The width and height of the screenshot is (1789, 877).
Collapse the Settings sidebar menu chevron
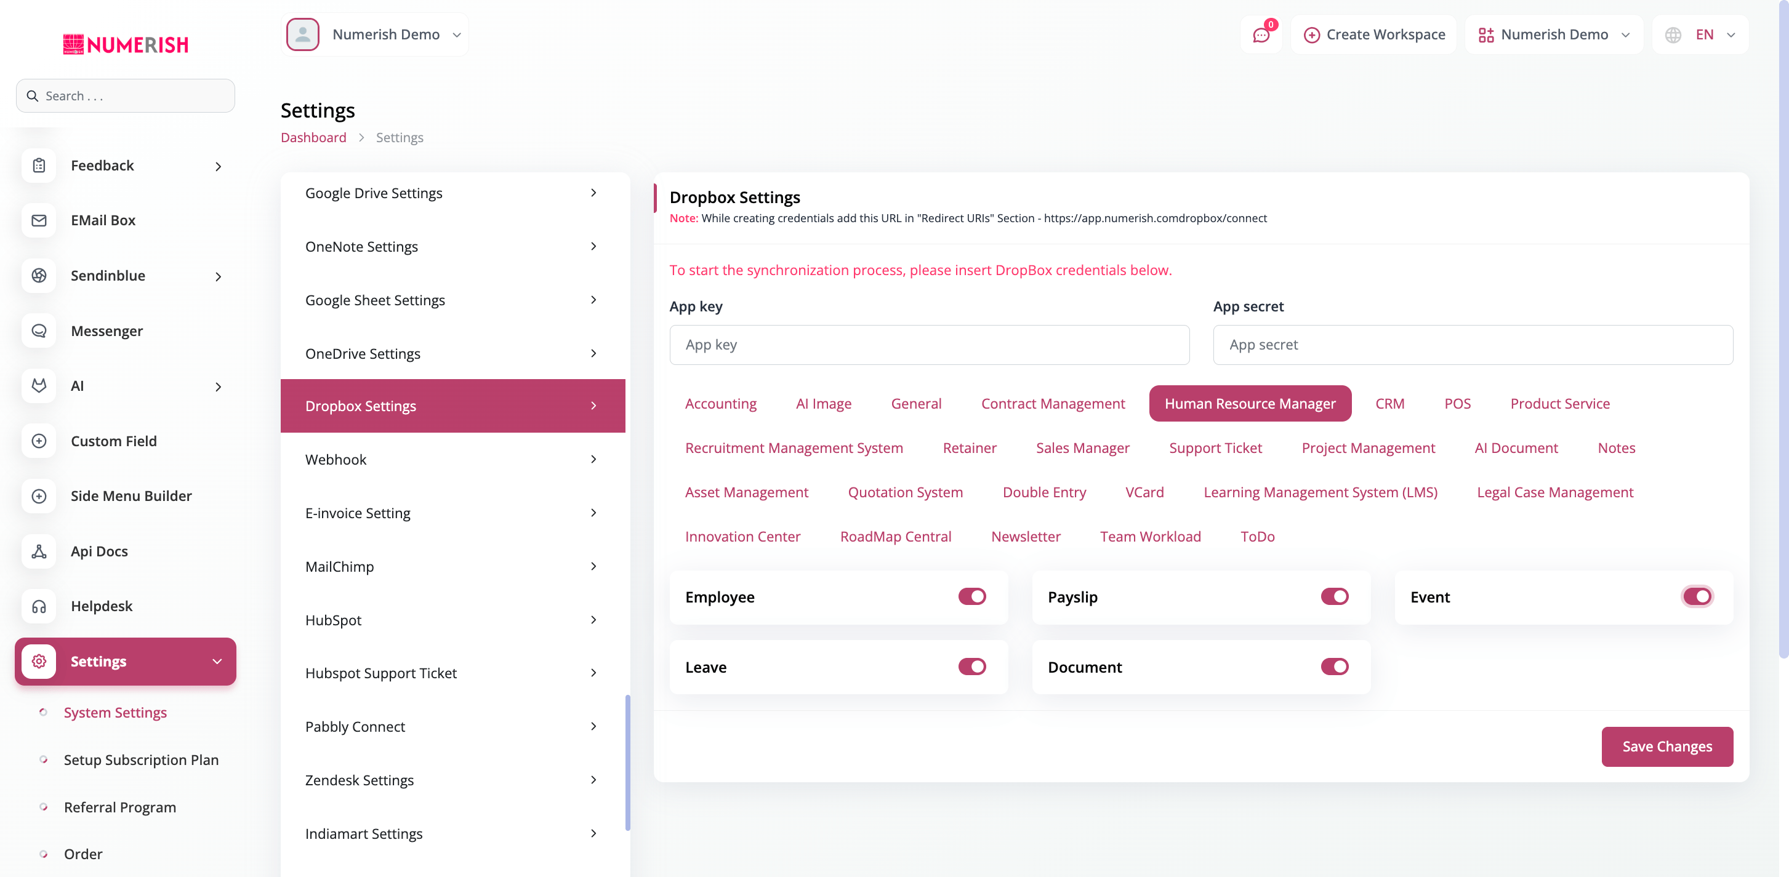217,662
